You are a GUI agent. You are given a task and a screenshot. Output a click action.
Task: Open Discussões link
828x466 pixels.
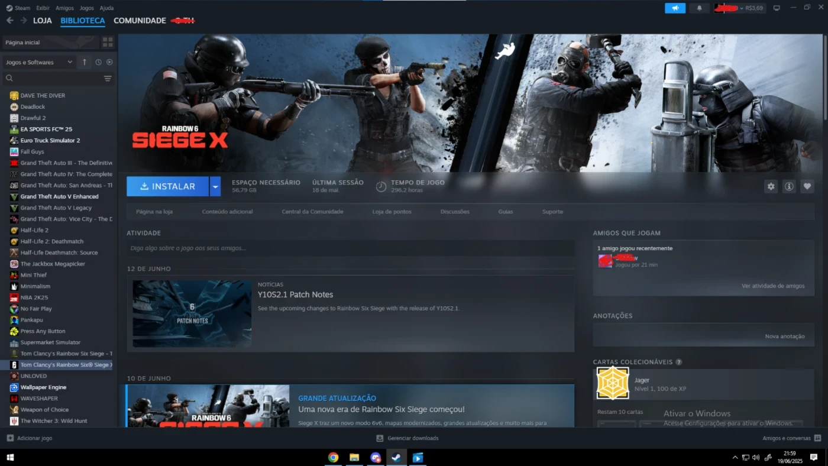click(455, 212)
